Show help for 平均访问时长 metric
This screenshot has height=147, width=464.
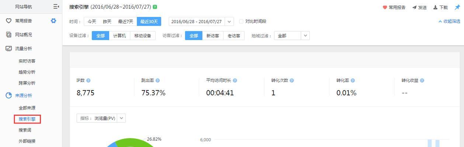click(235, 80)
